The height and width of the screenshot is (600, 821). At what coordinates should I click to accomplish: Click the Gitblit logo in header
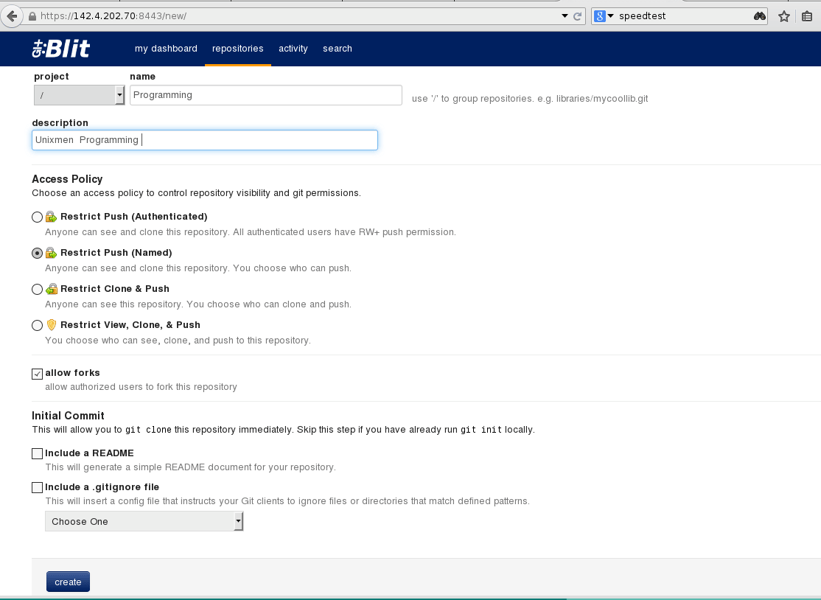point(61,49)
